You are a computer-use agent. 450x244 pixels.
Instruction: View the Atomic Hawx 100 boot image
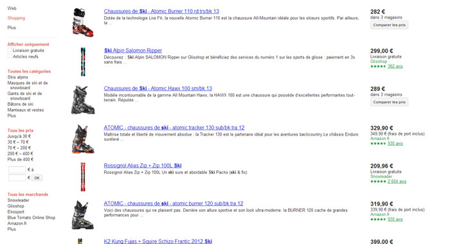click(x=83, y=100)
